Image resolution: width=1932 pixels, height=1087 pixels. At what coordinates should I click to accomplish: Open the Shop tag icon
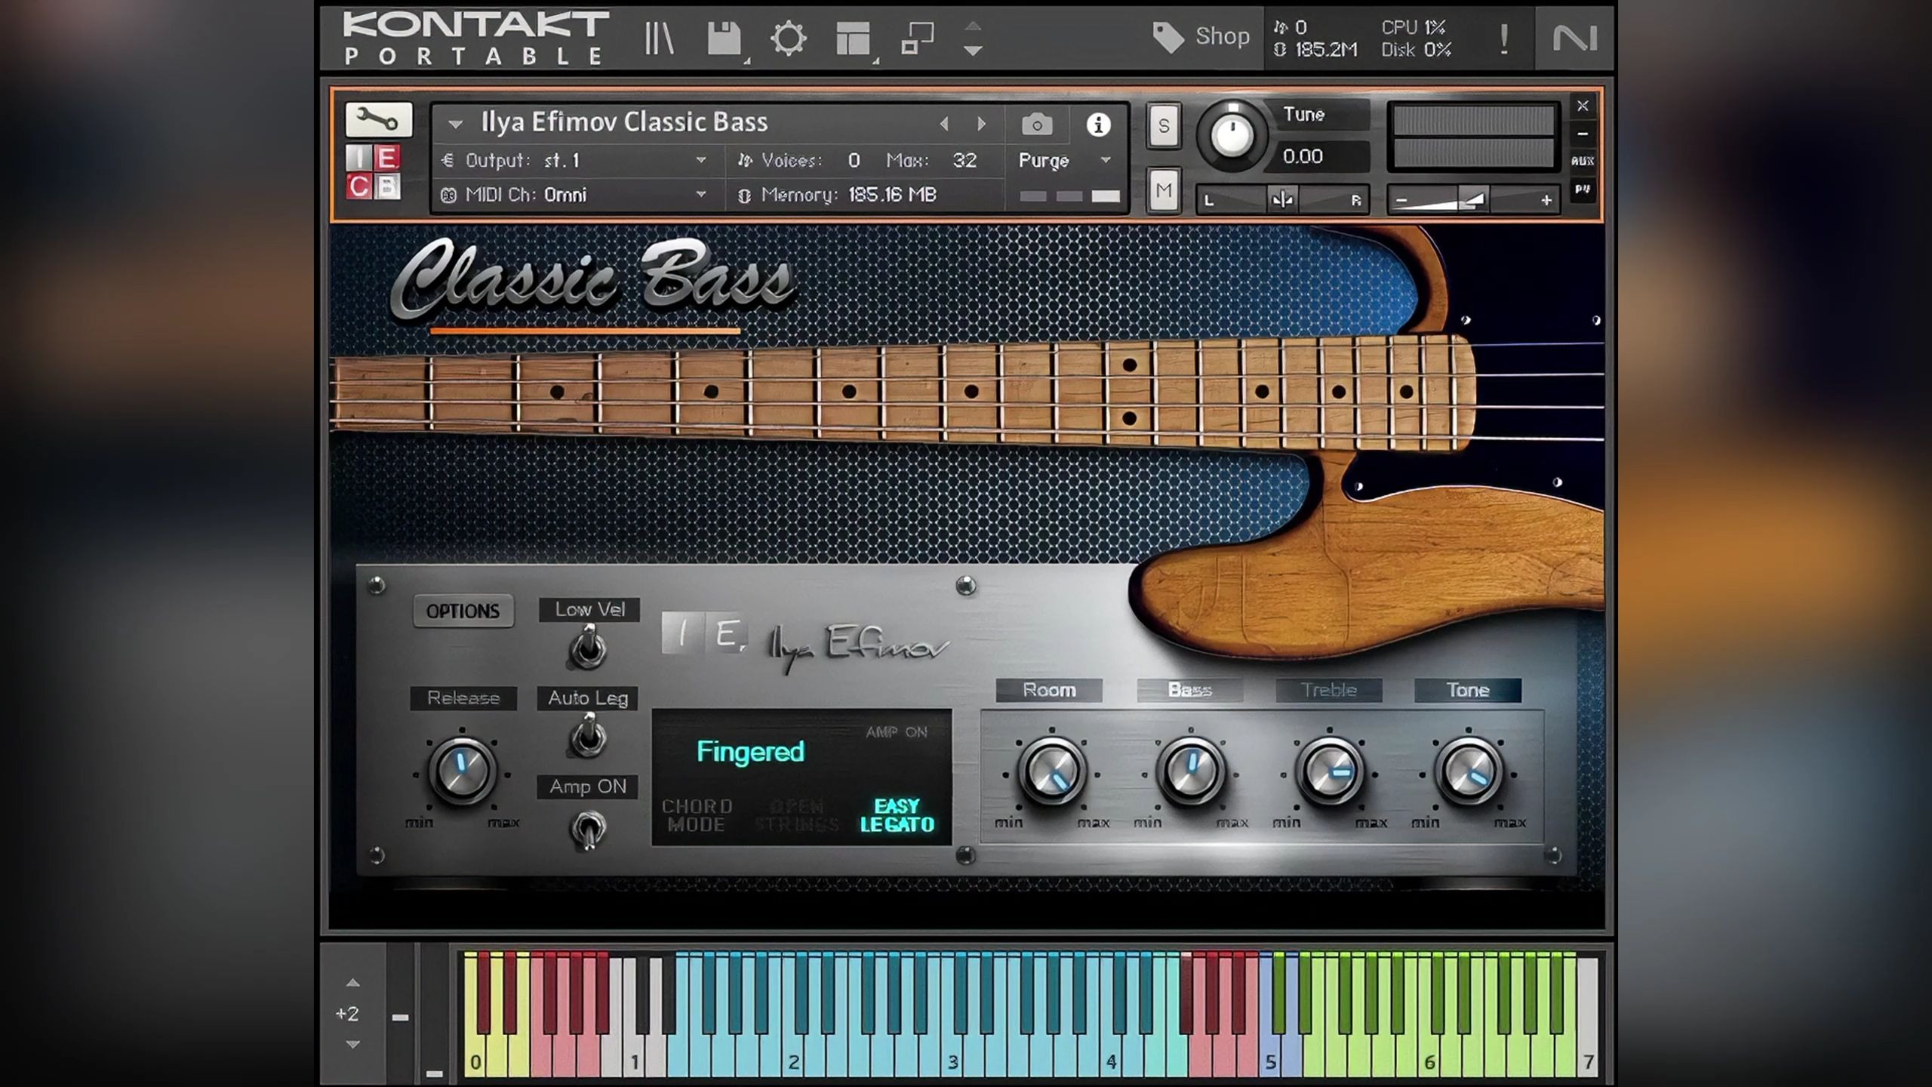tap(1168, 37)
